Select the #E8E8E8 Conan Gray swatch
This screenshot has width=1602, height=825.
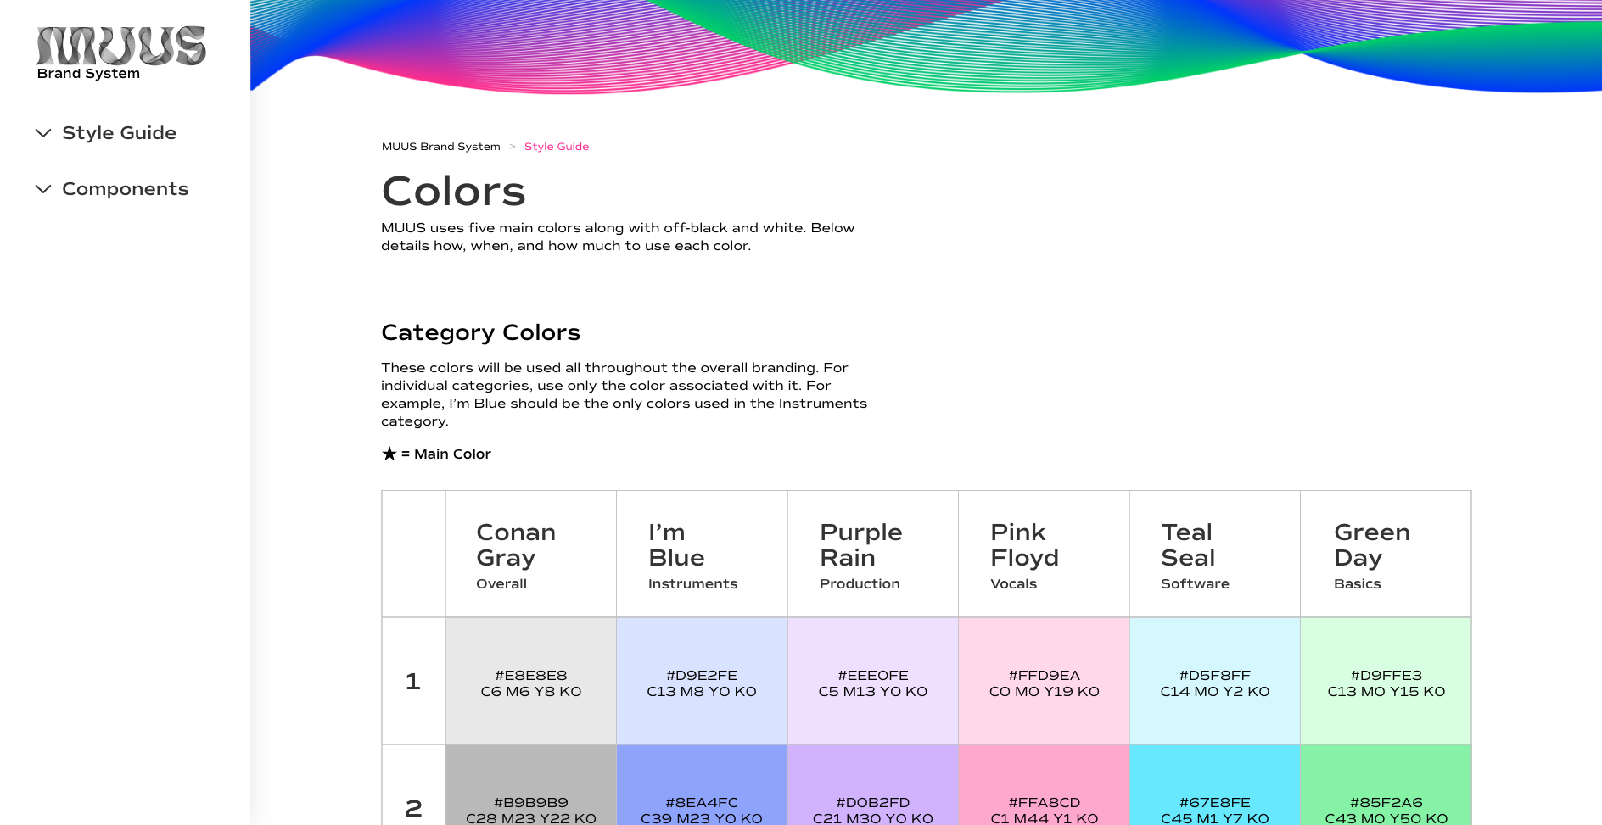[x=530, y=681]
